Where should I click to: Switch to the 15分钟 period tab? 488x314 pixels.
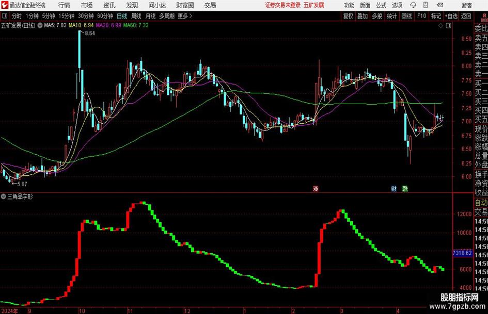pyautogui.click(x=67, y=16)
